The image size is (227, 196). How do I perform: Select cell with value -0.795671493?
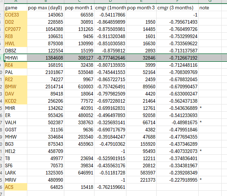(177, 22)
